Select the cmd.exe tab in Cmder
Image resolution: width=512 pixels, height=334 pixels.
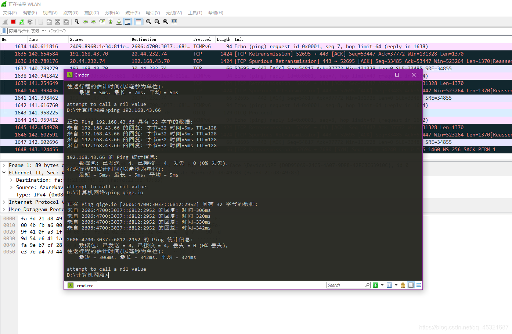coord(81,285)
